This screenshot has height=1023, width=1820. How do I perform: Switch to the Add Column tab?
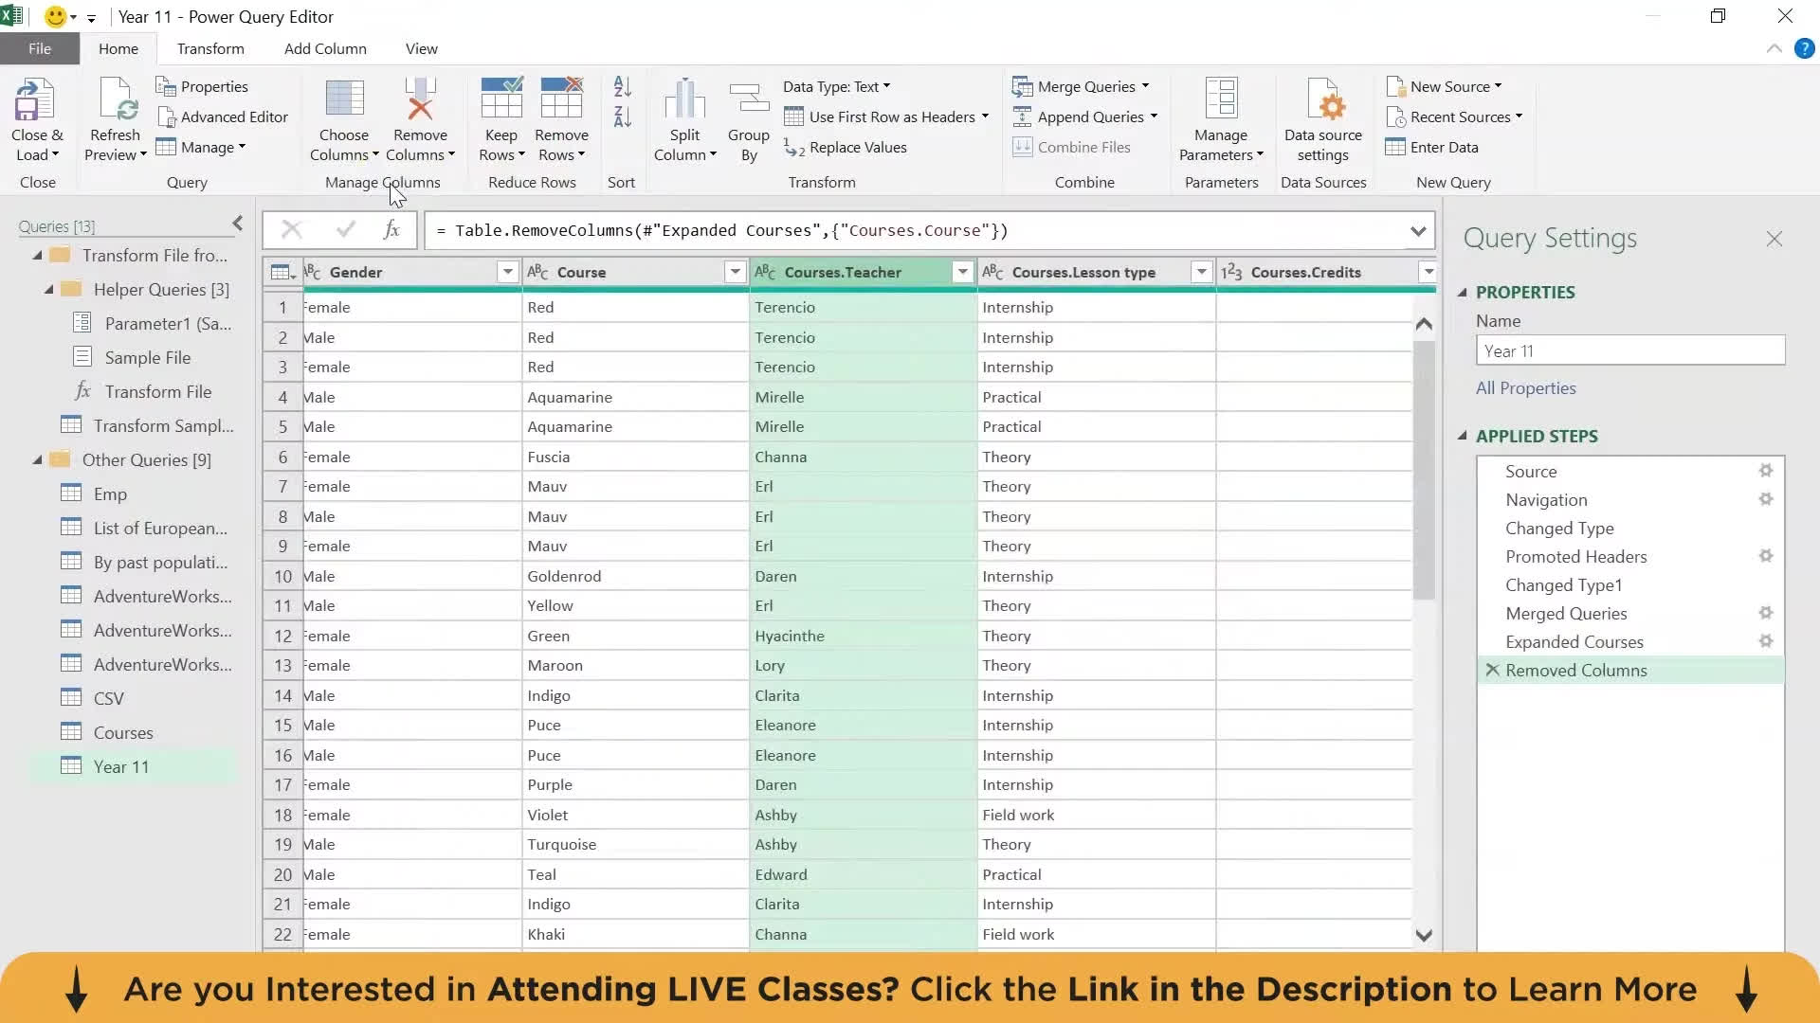325,48
